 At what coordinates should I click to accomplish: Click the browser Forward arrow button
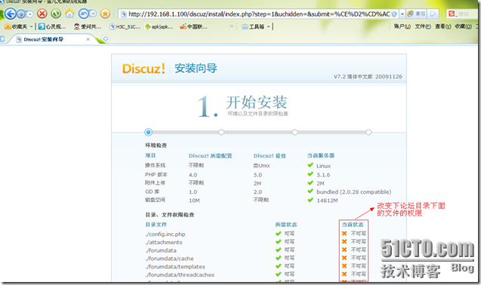(21, 14)
